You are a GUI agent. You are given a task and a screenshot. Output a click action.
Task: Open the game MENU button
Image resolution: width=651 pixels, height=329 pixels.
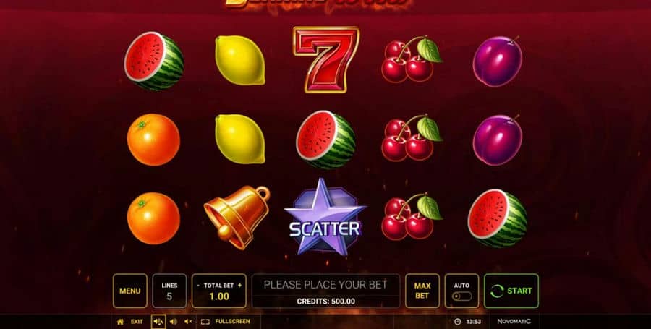(x=130, y=291)
